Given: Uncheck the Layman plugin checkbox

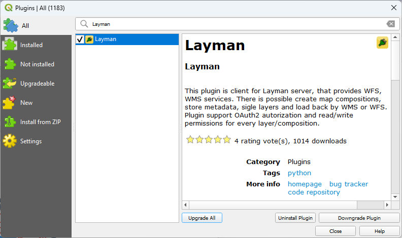Looking at the screenshot, I should 80,39.
